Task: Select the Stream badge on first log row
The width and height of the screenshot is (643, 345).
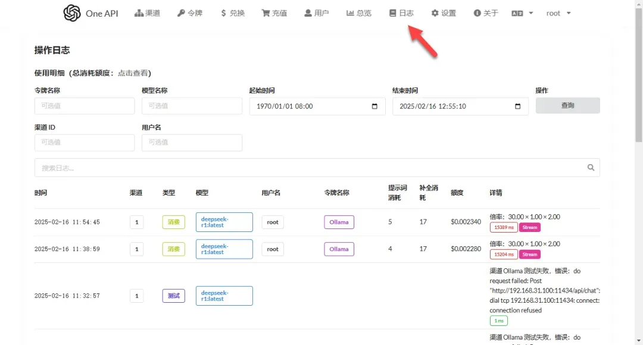Action: (530, 227)
